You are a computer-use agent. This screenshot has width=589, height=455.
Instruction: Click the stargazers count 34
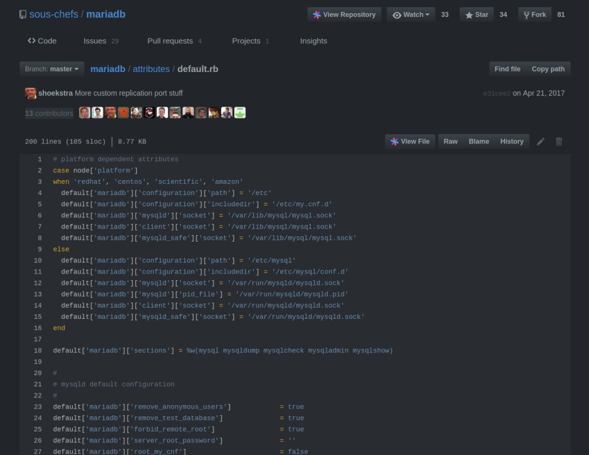[x=503, y=14]
